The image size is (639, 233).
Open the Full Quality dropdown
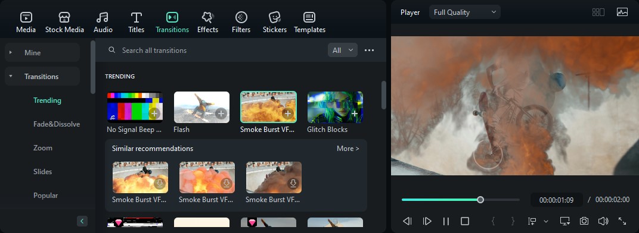pos(464,12)
